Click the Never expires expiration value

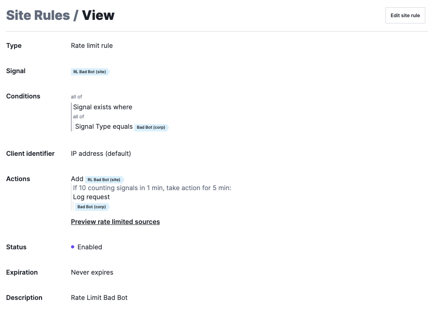(92, 272)
